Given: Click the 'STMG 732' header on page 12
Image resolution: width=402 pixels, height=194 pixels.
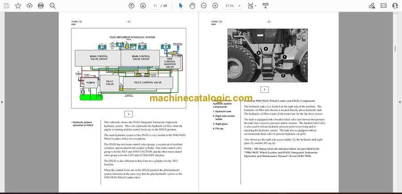Looking at the screenshot, I should tap(217, 22).
